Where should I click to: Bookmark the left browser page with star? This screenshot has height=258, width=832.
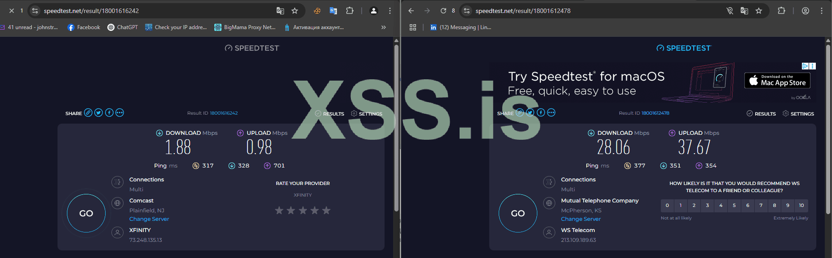click(295, 11)
